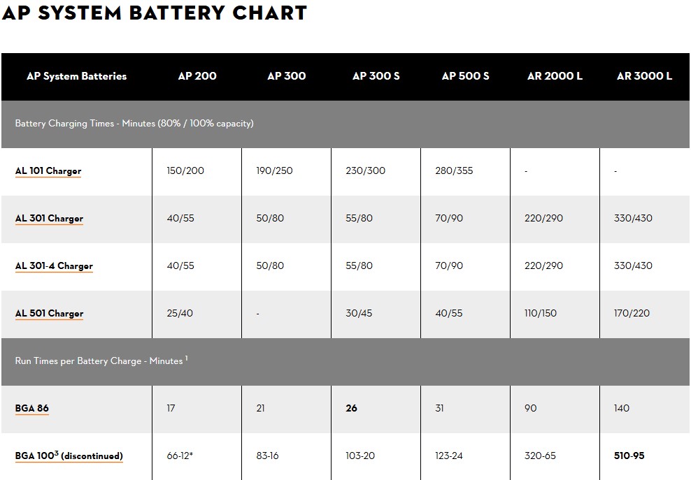This screenshot has height=480, width=691.
Task: Open the AL 501 Charger link
Action: point(49,314)
